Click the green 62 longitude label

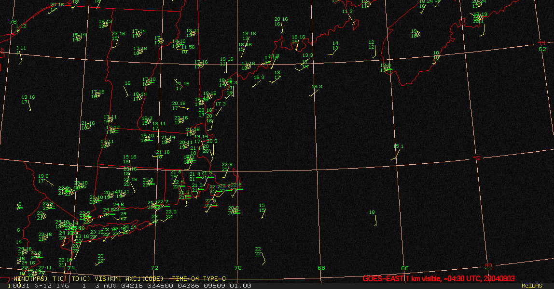pyautogui.click(x=542, y=49)
